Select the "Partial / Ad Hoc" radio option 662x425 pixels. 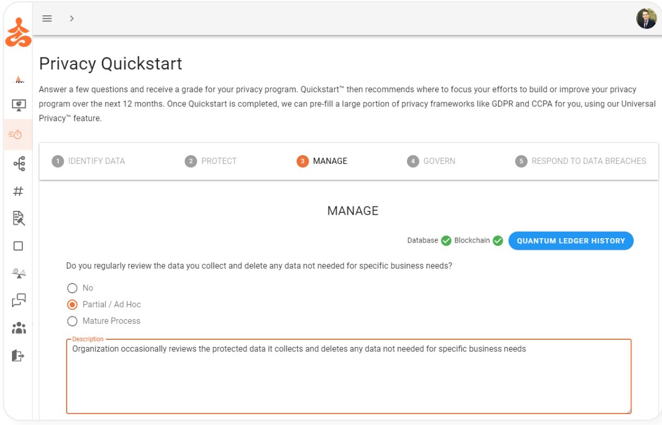pos(72,304)
